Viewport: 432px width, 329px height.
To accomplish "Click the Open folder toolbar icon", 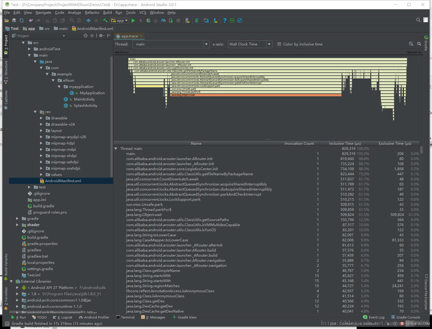I will click(7, 20).
